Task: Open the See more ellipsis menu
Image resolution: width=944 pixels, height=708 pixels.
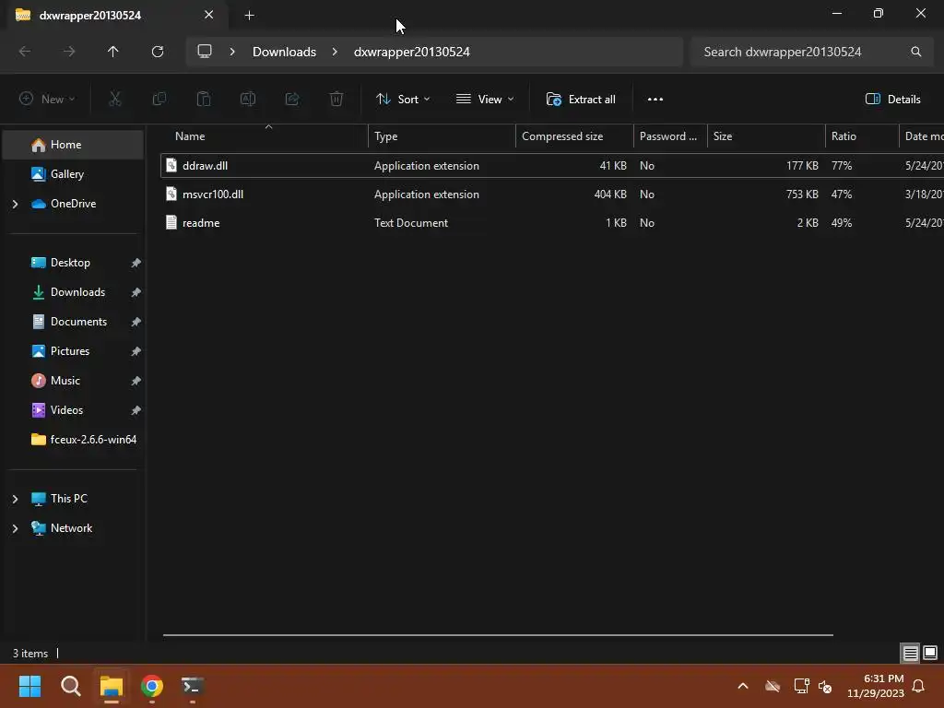Action: (x=655, y=100)
